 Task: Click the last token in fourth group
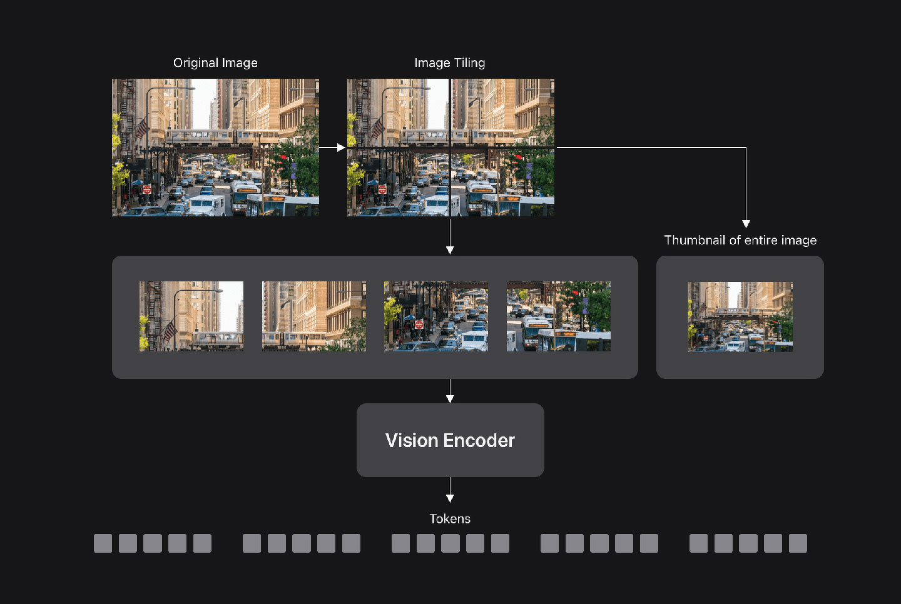[x=649, y=543]
